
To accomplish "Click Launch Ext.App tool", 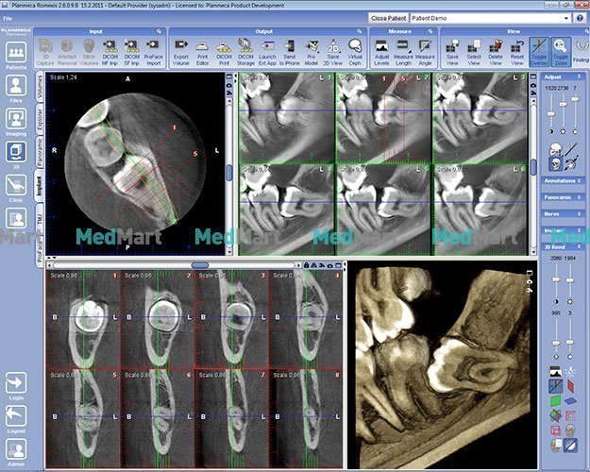I will 267,52.
